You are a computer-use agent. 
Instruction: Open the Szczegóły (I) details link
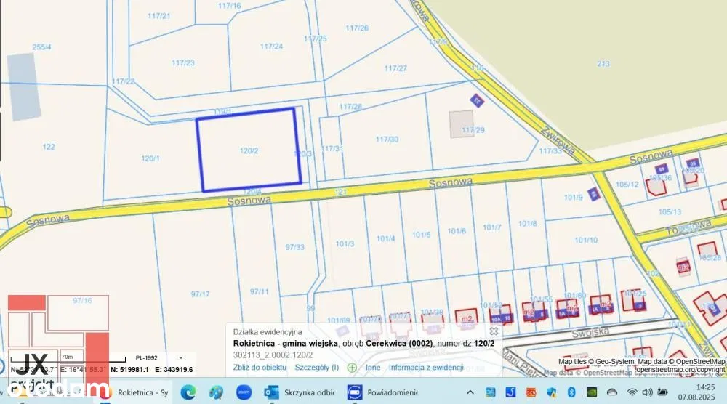pos(316,368)
